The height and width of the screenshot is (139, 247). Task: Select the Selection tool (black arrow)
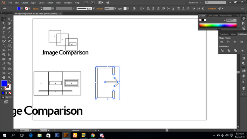[x=4, y=19]
